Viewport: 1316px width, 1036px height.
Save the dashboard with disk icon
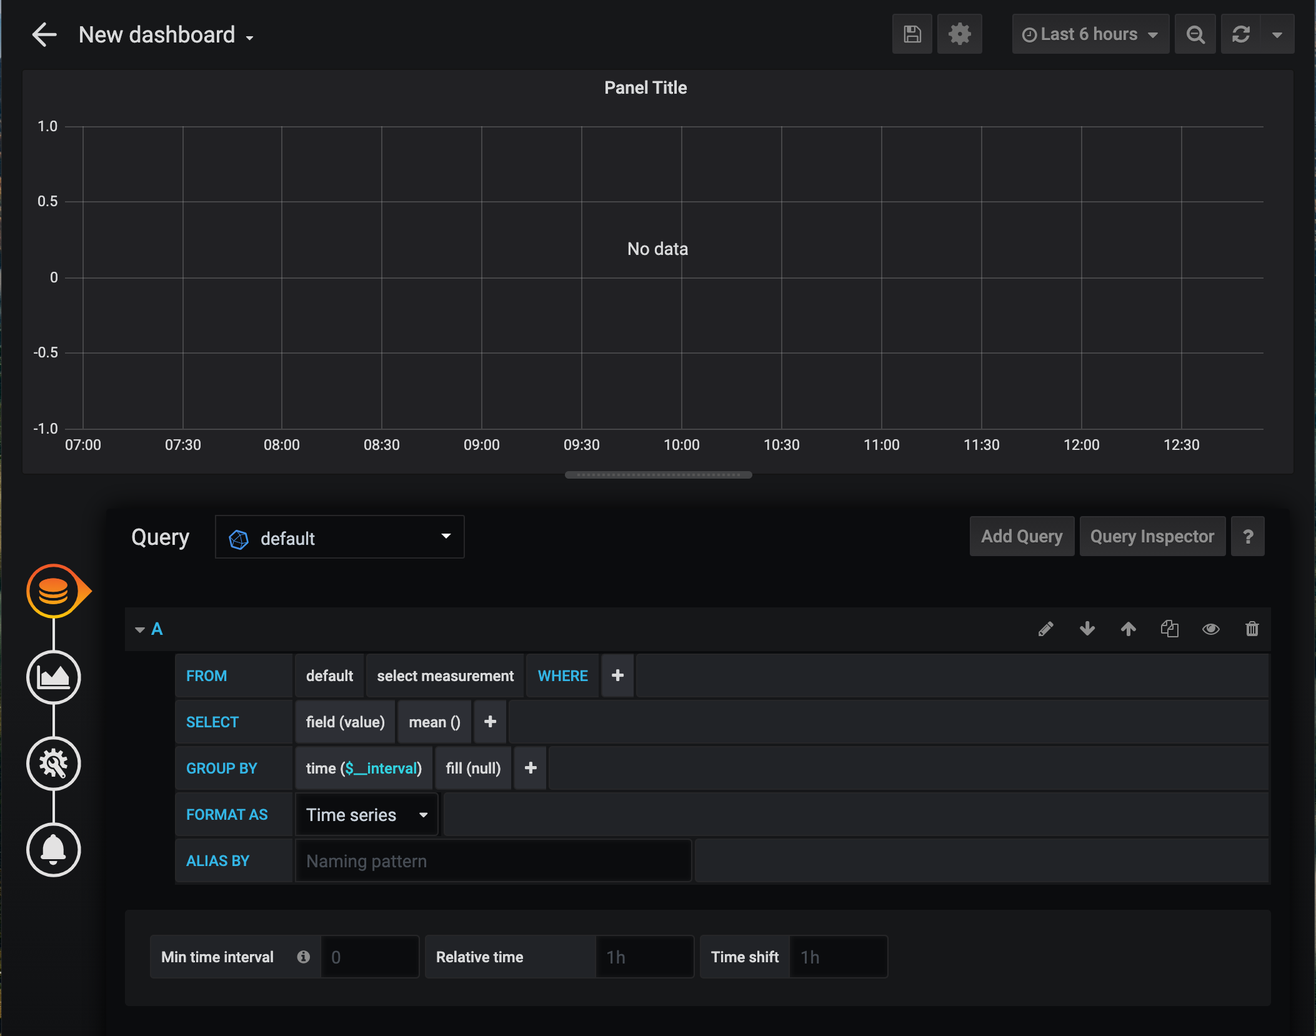(x=912, y=34)
